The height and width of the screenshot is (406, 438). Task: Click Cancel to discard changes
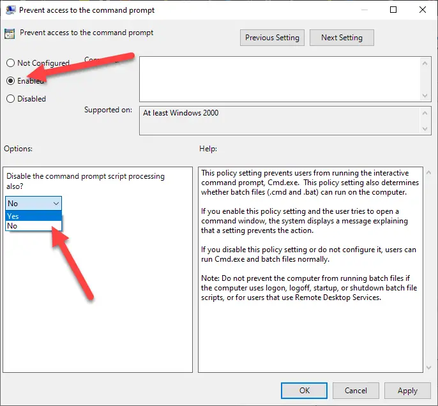(x=356, y=391)
